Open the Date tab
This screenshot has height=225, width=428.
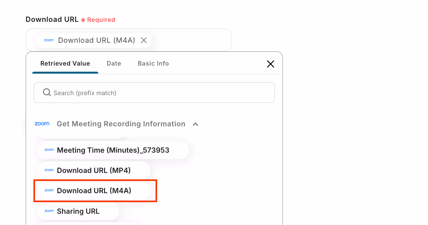[x=114, y=63]
